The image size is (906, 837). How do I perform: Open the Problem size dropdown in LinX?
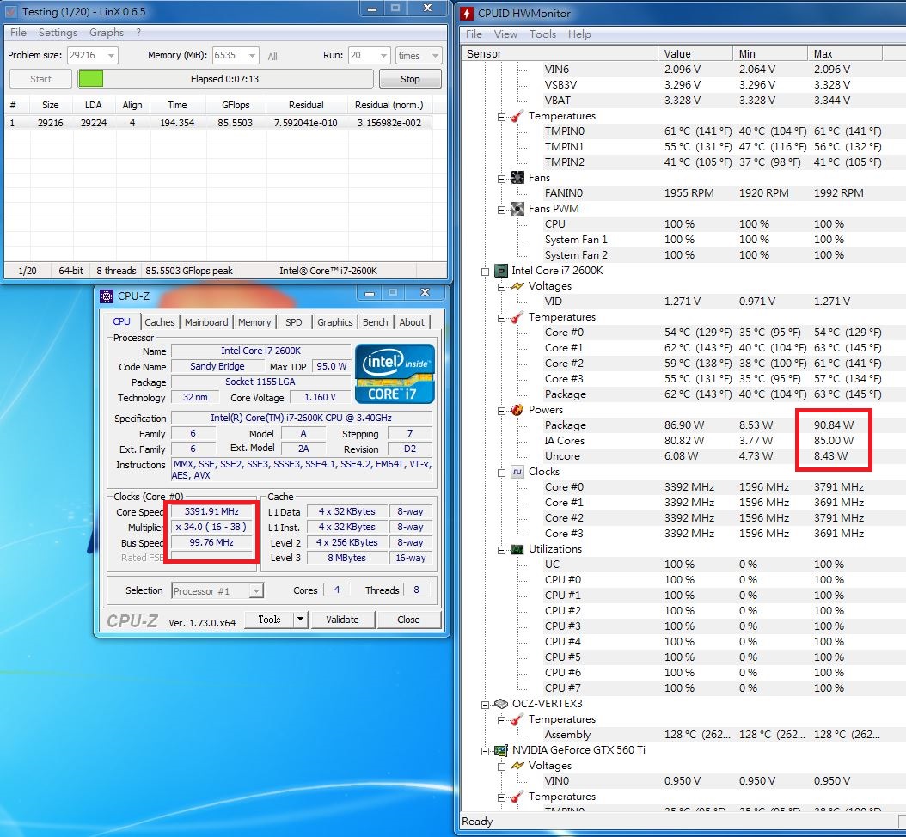coord(111,56)
